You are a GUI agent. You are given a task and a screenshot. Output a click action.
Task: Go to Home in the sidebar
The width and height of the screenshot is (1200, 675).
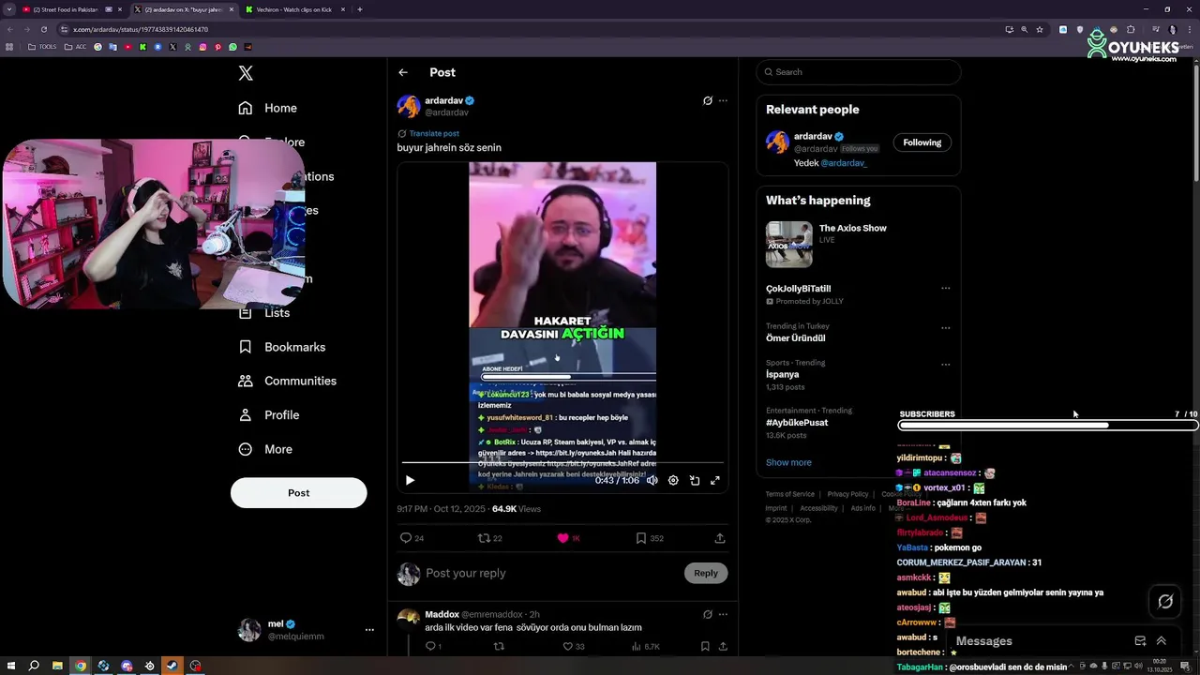click(x=267, y=108)
